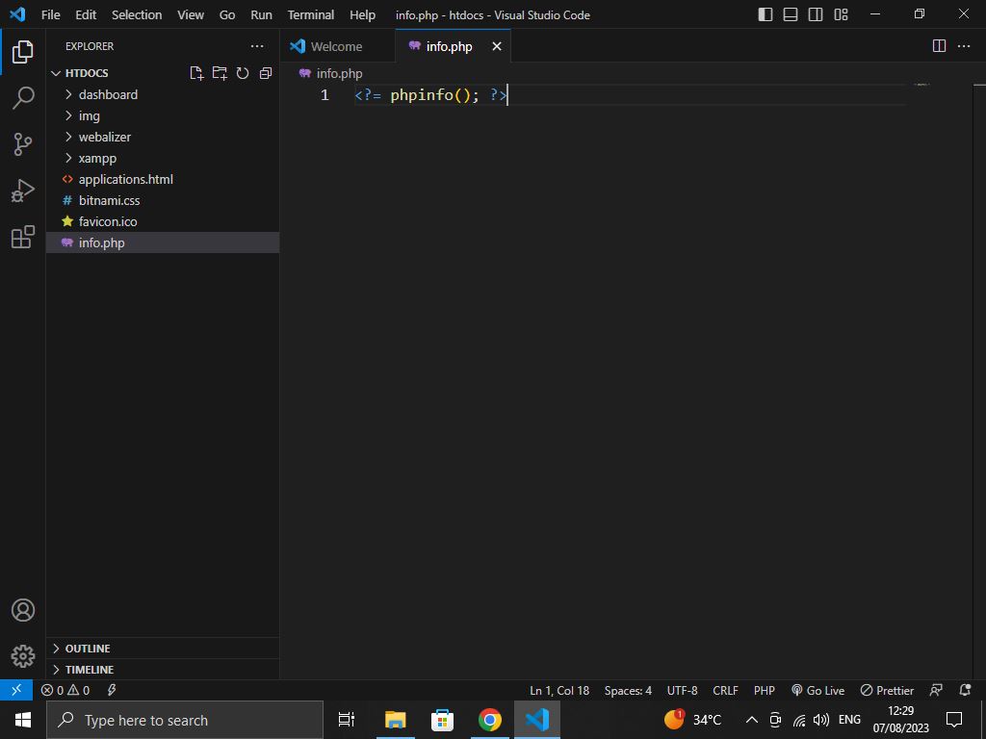Open the View menu

click(x=191, y=14)
